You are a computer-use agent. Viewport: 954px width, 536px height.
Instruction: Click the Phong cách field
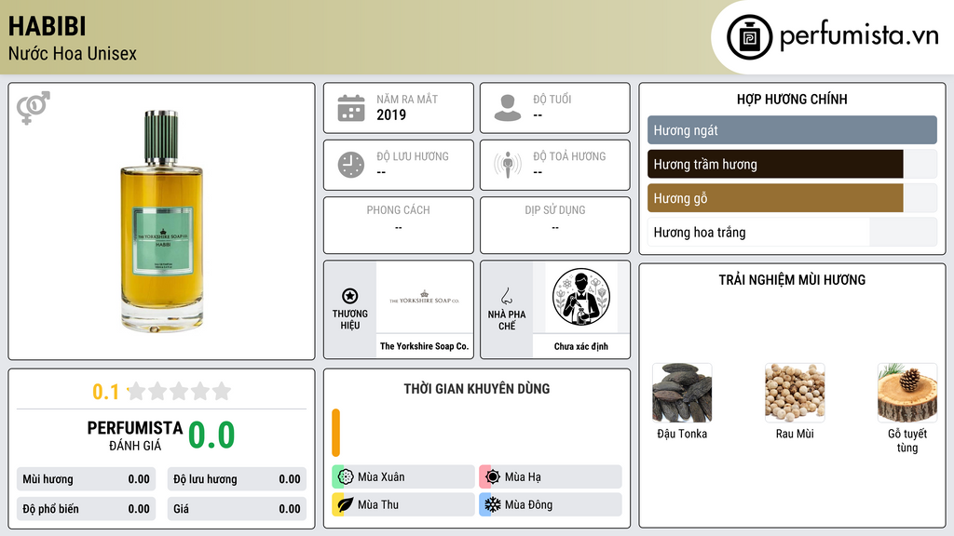399,225
